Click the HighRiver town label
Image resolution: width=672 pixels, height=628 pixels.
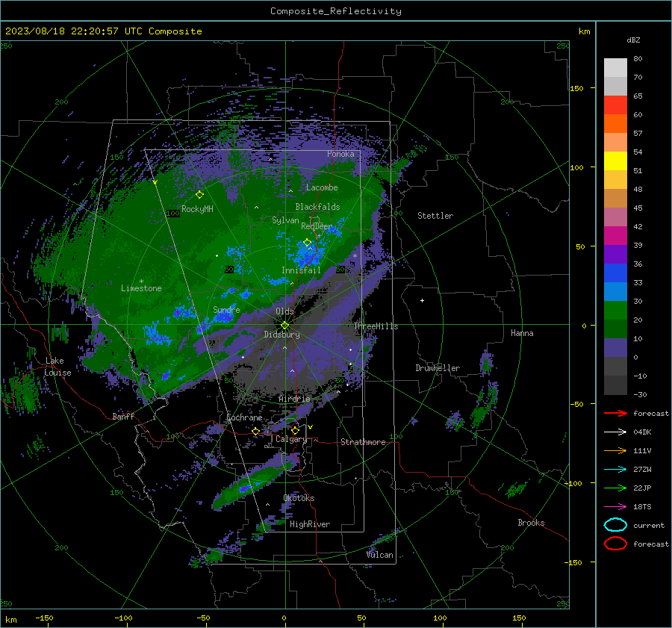(x=310, y=524)
